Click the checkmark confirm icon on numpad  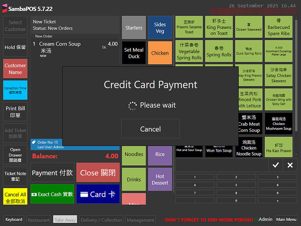point(275,165)
